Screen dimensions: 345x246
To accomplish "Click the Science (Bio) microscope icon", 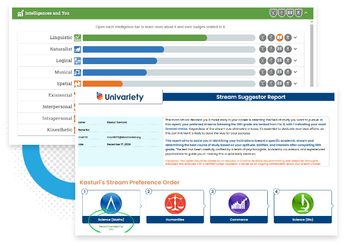I will coord(303,204).
